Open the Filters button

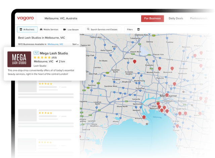(x=130, y=30)
